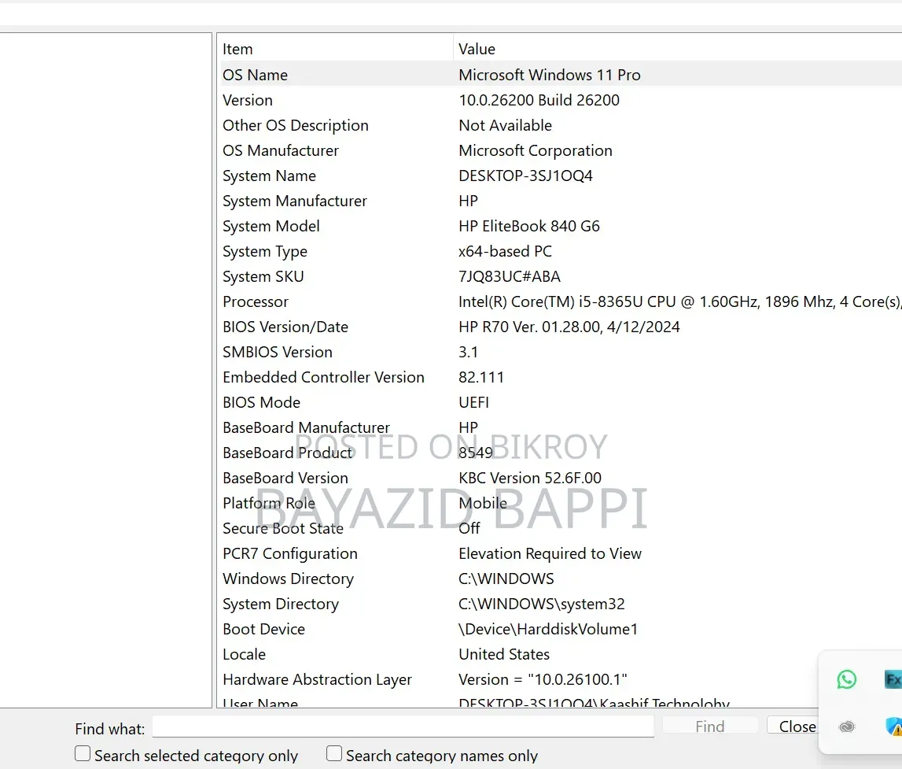Select the BaseBoard Version item
This screenshot has width=902, height=769.
285,479
